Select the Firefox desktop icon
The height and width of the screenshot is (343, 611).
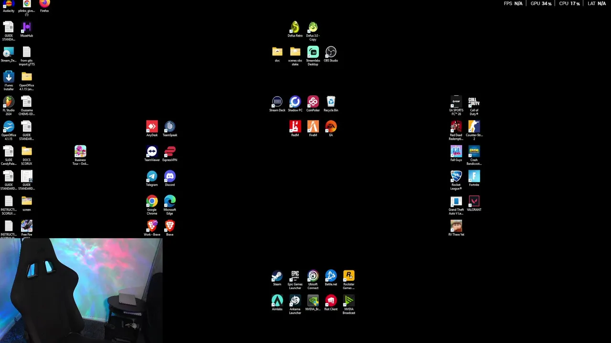coord(44,6)
